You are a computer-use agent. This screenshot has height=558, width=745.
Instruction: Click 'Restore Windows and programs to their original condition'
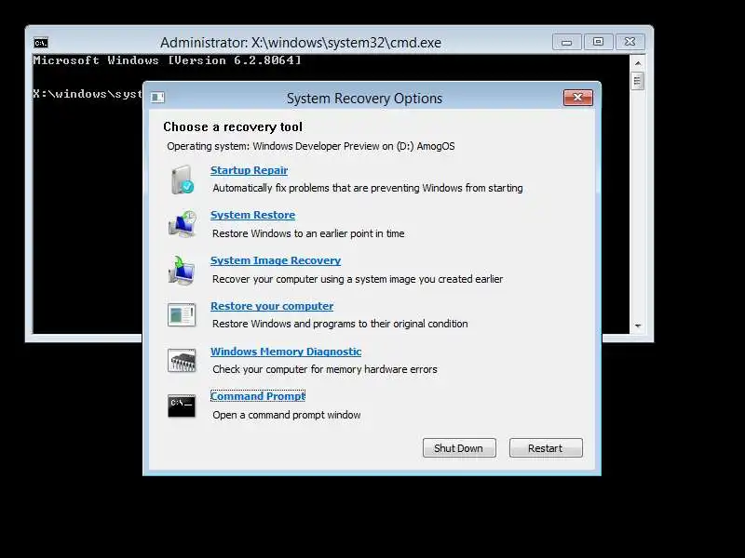340,324
